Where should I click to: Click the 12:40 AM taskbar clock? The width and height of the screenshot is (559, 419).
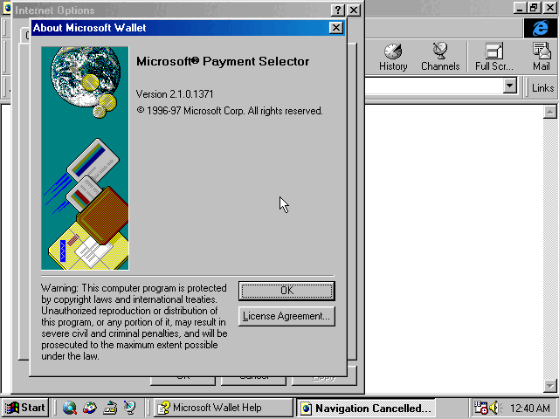tap(530, 408)
